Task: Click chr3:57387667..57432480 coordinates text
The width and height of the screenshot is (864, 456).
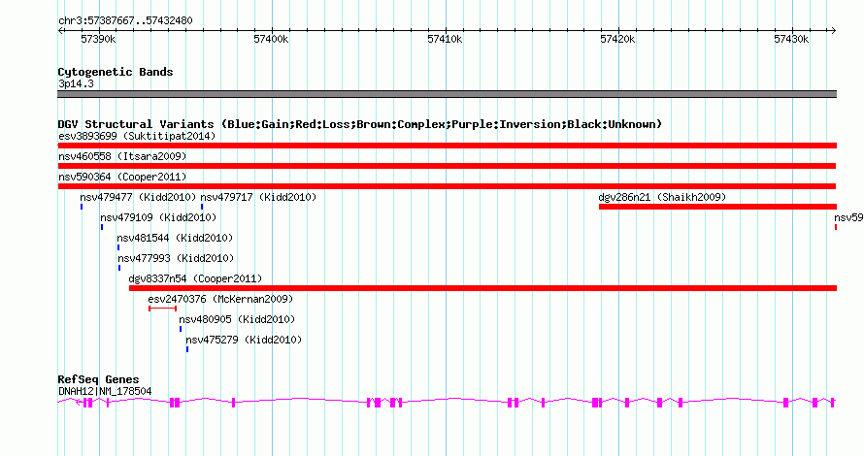Action: tap(125, 21)
